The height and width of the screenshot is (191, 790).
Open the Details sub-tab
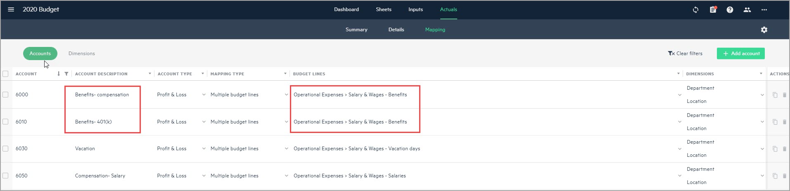(396, 30)
